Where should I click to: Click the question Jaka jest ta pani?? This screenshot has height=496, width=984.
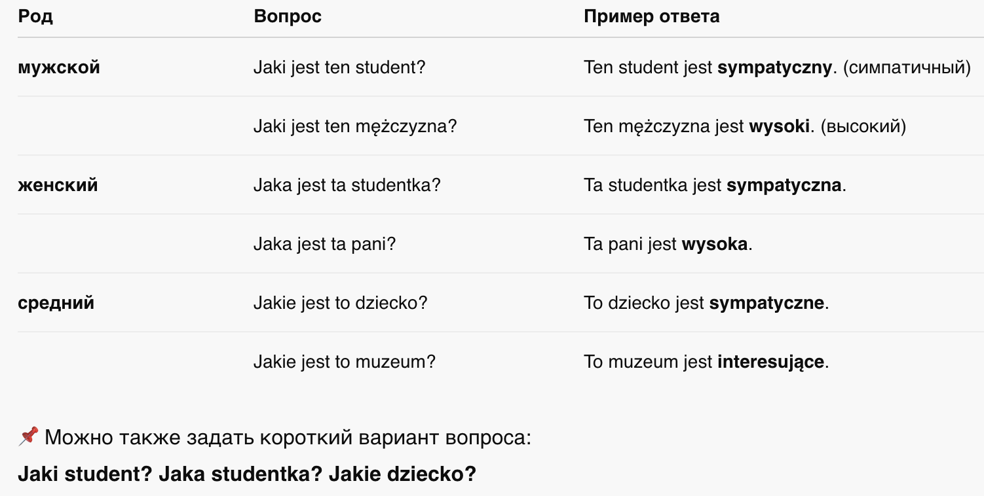pyautogui.click(x=325, y=244)
